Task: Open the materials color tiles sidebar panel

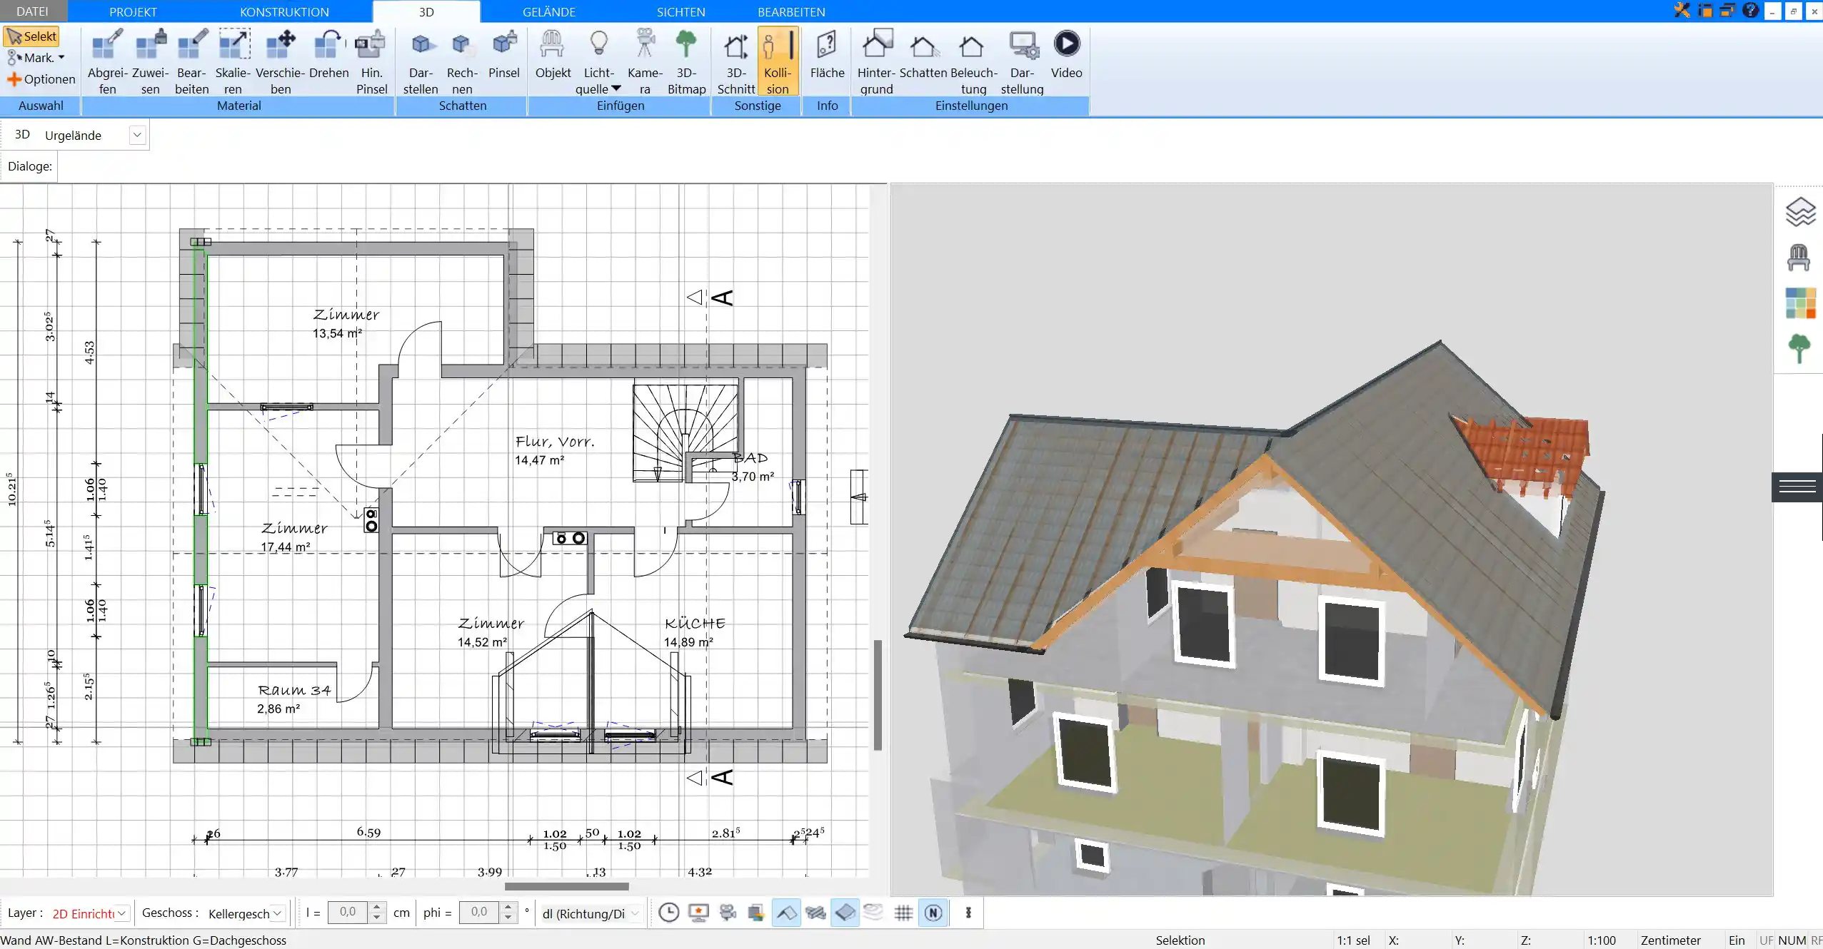Action: 1800,303
